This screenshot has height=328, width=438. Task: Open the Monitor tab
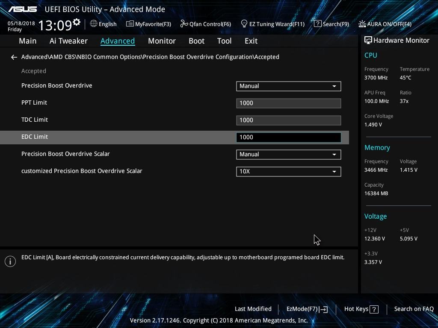coord(162,41)
